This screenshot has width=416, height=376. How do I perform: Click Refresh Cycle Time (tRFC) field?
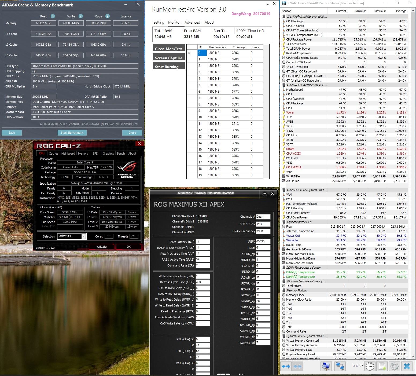click(203, 282)
